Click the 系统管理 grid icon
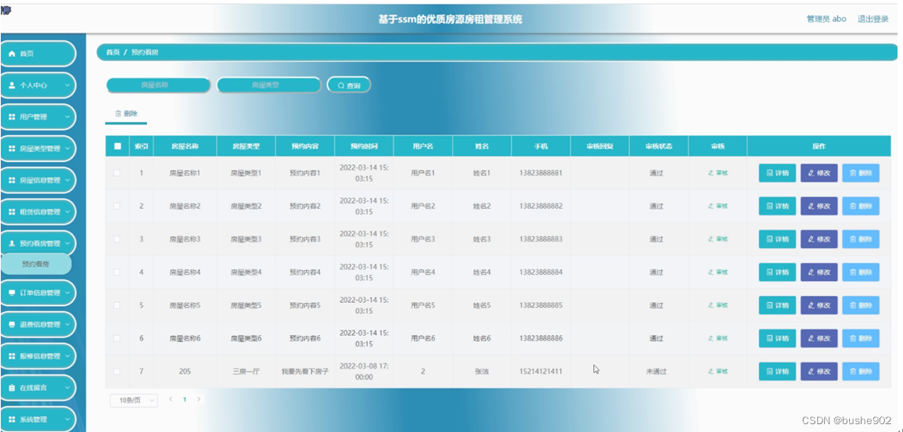The image size is (903, 432). point(12,419)
